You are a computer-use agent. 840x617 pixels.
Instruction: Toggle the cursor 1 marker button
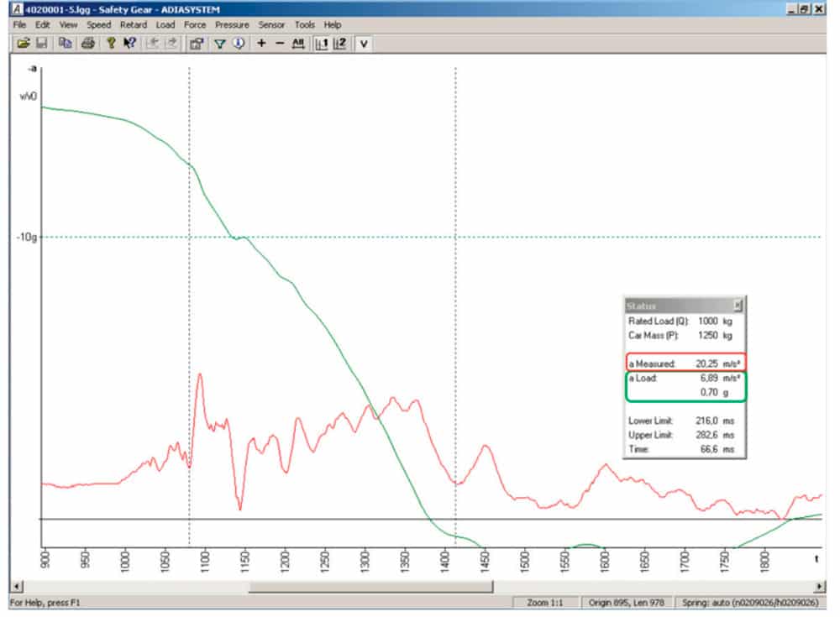tap(322, 44)
